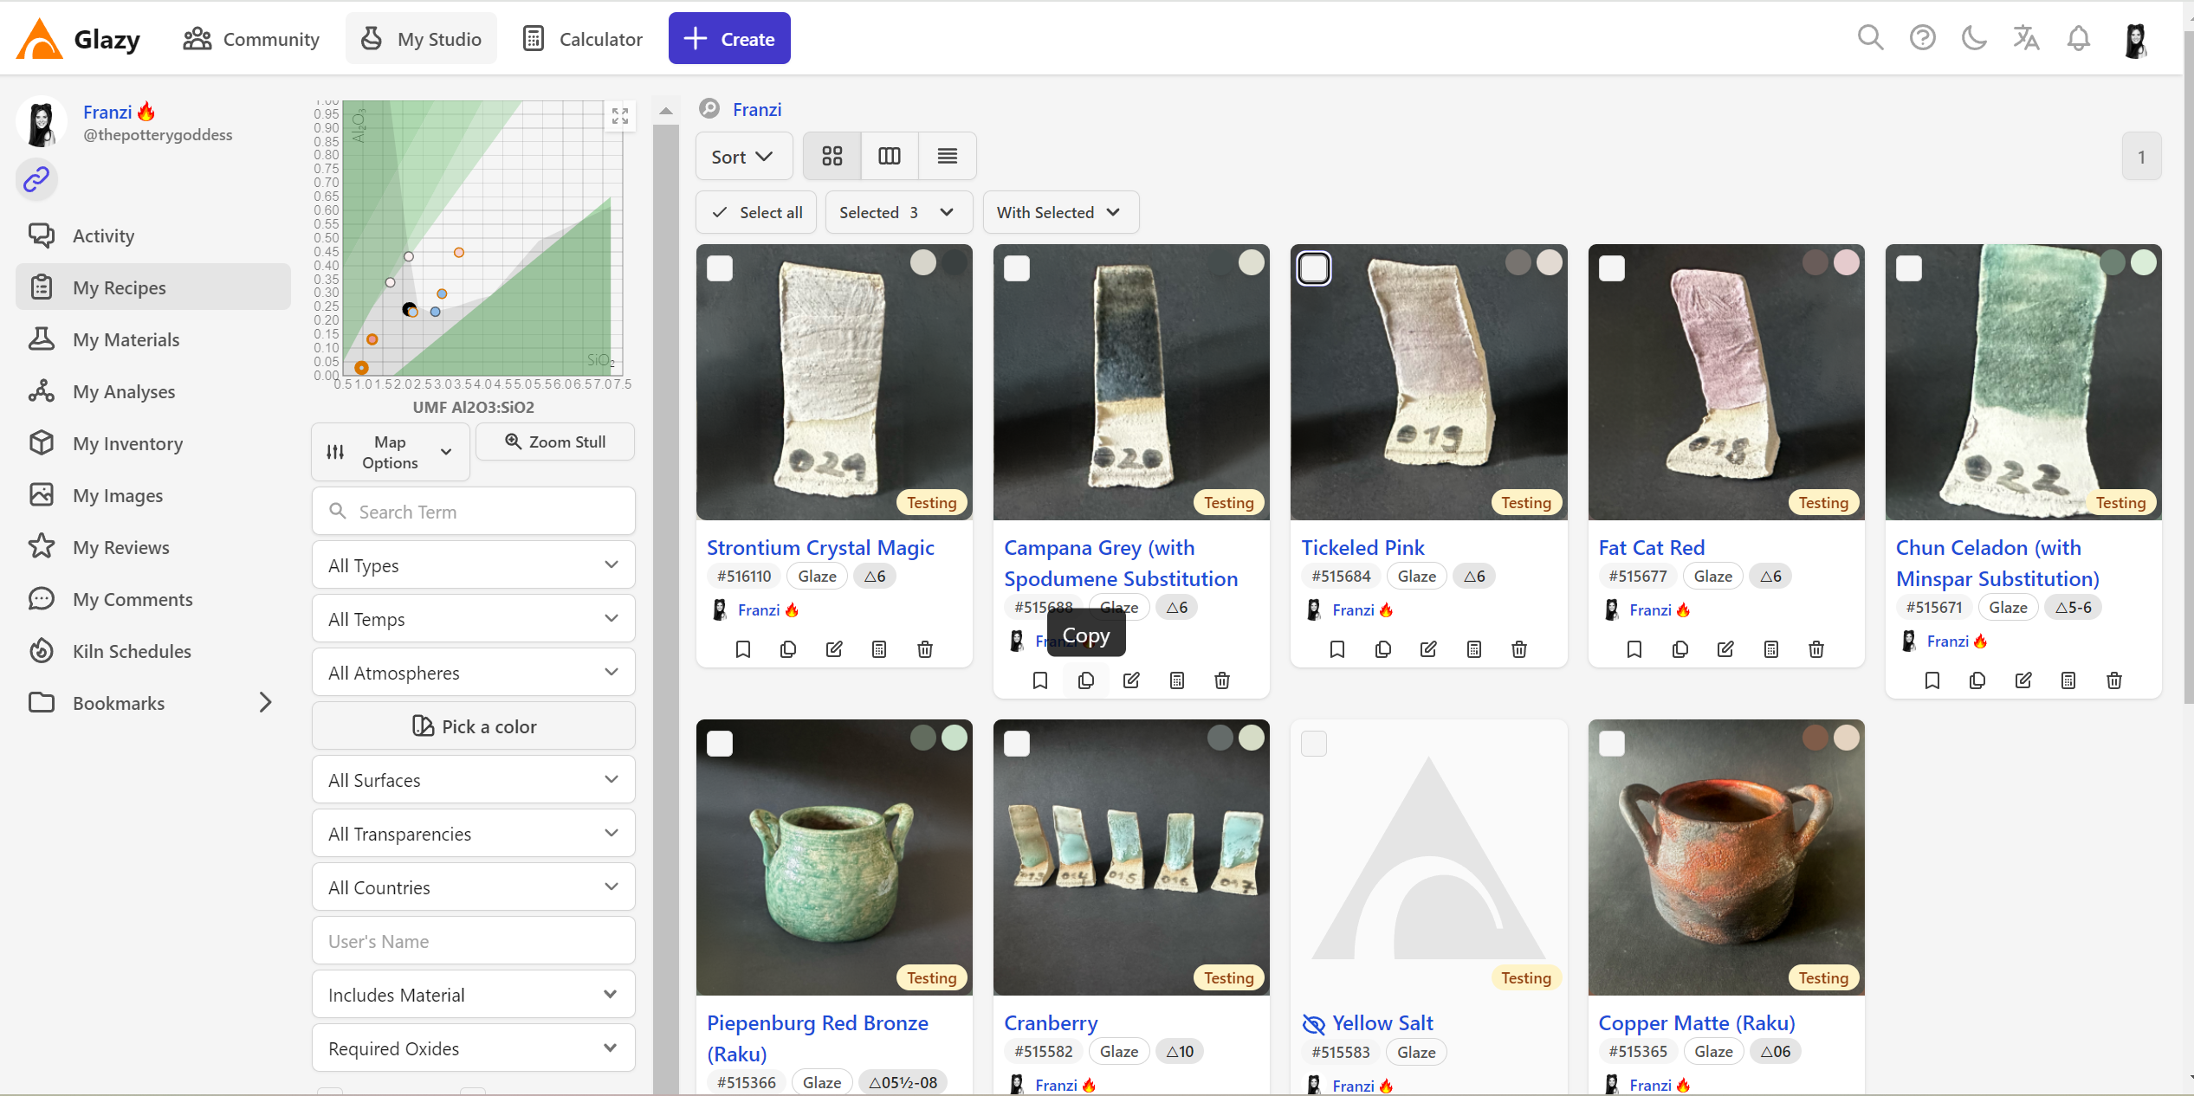
Task: Open the All Types dropdown
Action: [473, 565]
